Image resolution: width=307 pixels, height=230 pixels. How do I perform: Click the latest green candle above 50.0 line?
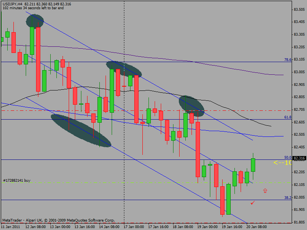[x=253, y=165]
